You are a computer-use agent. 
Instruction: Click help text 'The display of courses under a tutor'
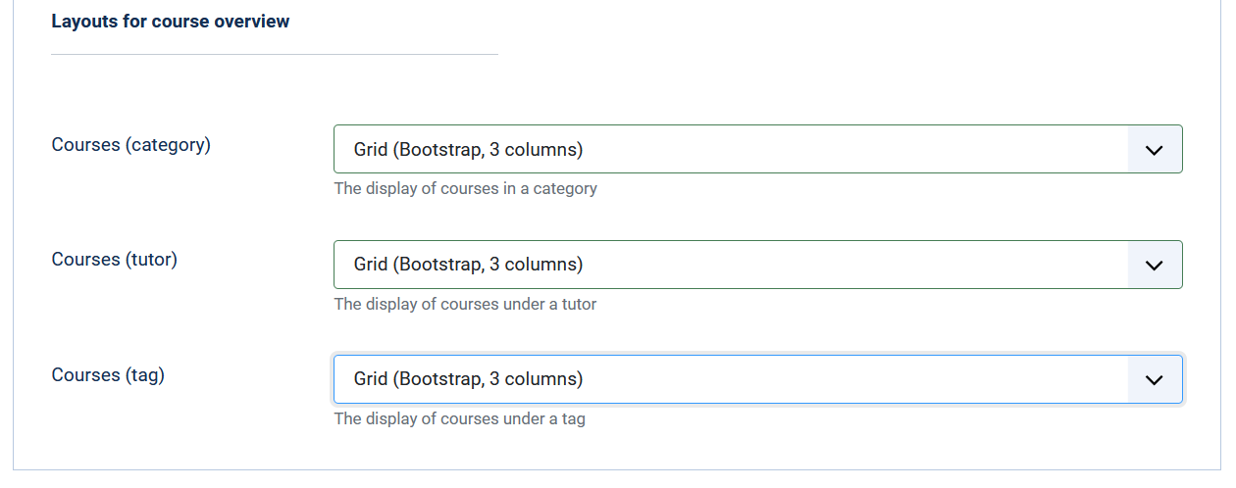pyautogui.click(x=465, y=304)
